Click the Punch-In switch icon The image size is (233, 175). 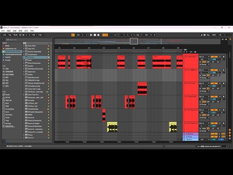[x=134, y=35]
